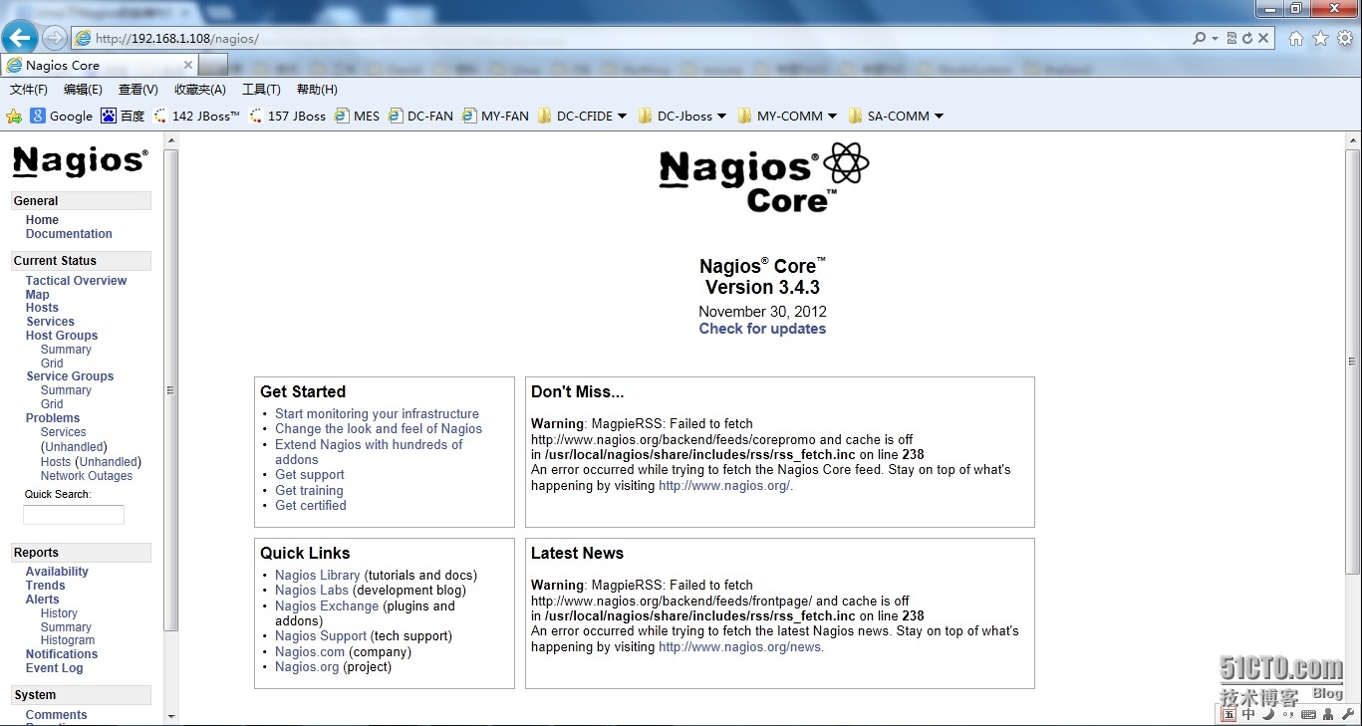Open Availability under Reports
The image size is (1362, 726).
point(57,572)
